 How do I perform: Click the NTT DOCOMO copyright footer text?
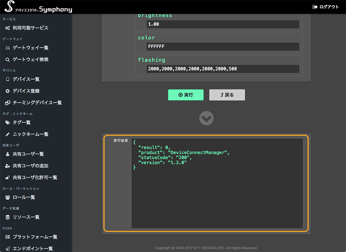pyautogui.click(x=206, y=248)
